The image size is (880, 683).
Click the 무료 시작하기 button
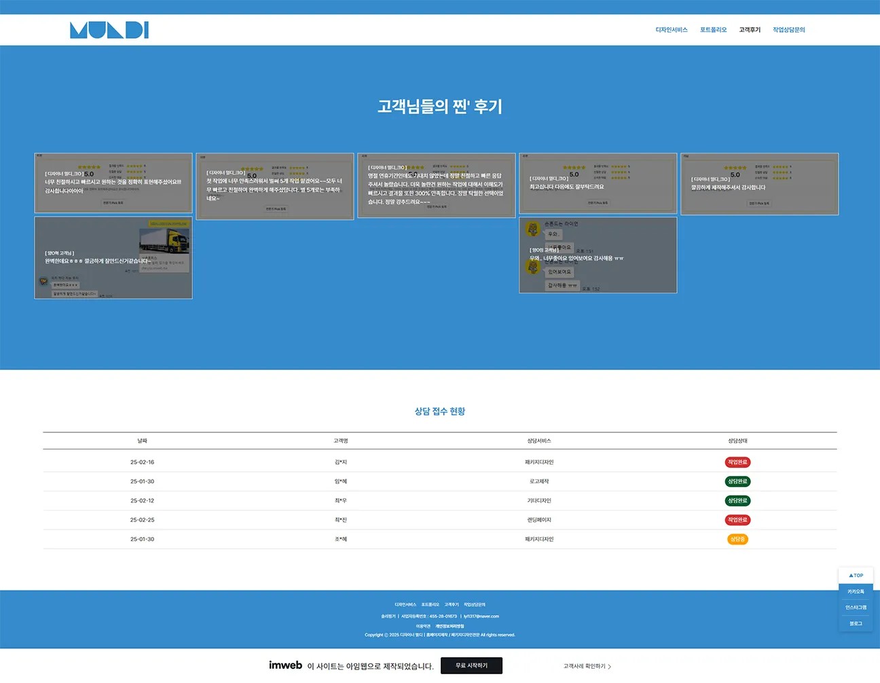pos(471,665)
